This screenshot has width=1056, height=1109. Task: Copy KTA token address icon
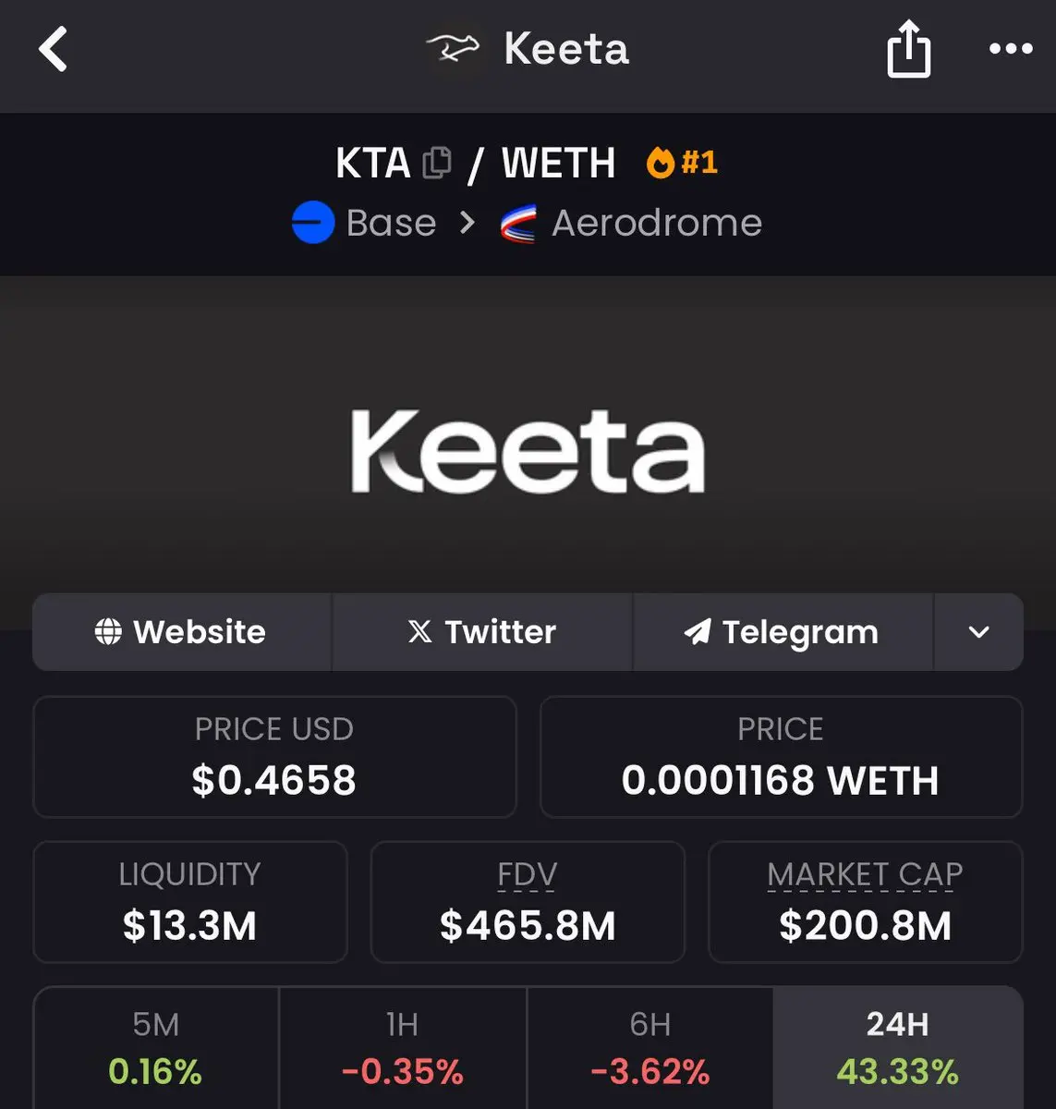point(437,164)
